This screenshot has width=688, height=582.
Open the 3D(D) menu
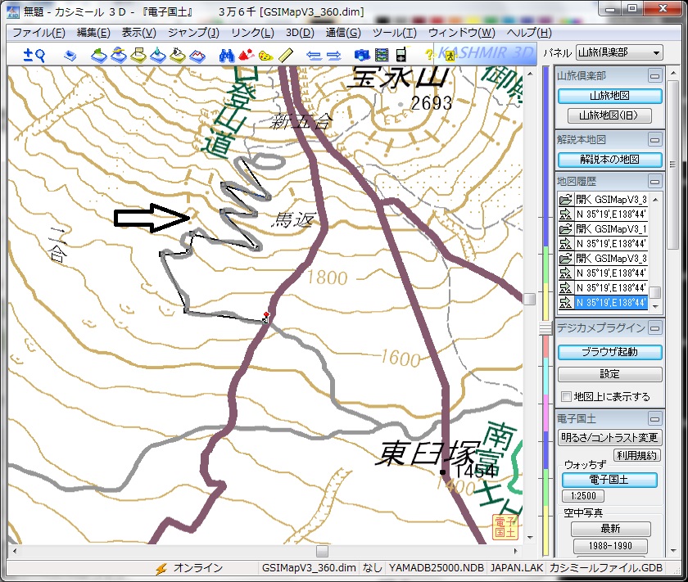[300, 33]
